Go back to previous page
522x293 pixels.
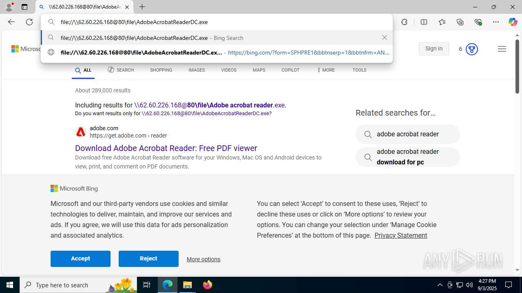(x=11, y=22)
